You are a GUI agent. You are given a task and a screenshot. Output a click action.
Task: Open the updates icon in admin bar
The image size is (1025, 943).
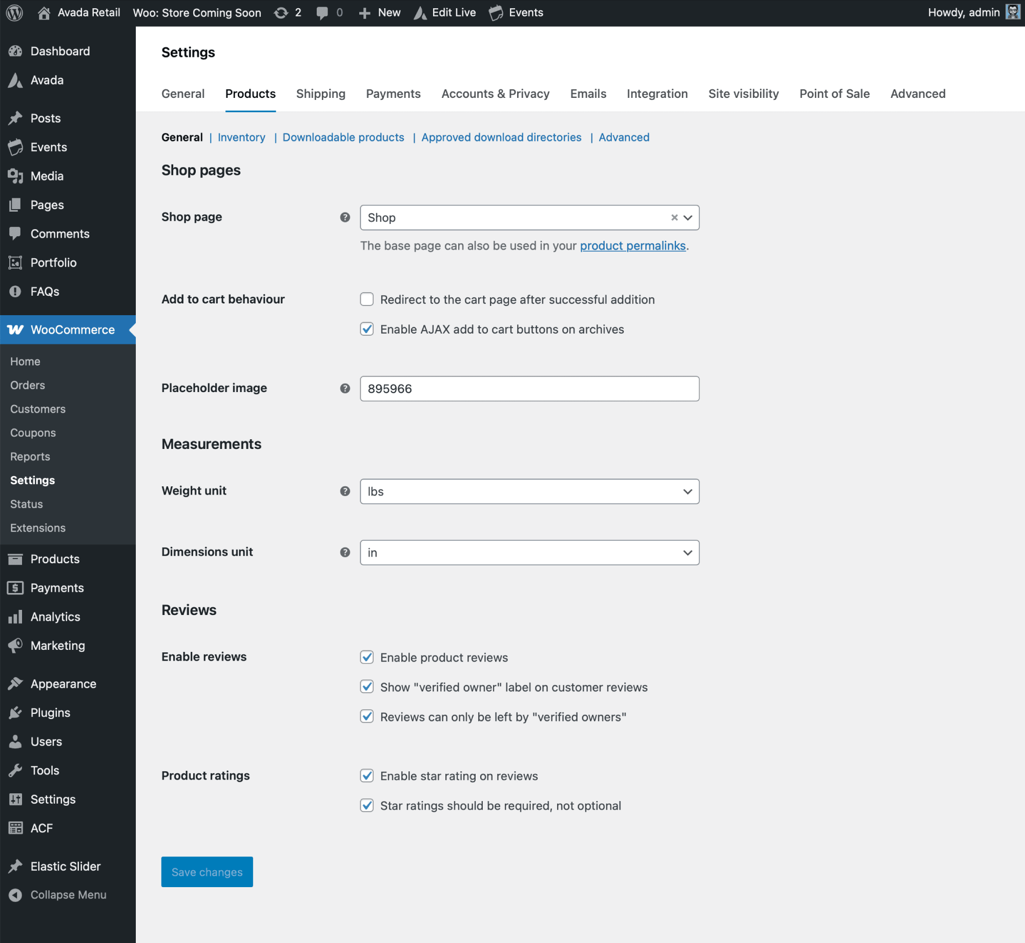click(281, 13)
